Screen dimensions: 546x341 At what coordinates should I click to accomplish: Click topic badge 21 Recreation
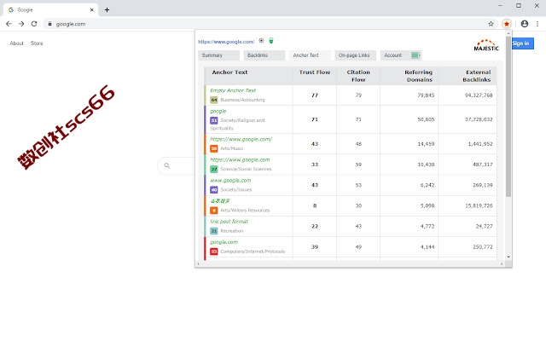pos(214,231)
